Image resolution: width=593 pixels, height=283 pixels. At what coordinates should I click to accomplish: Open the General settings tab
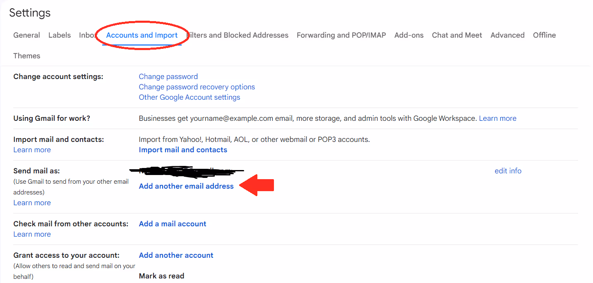26,35
